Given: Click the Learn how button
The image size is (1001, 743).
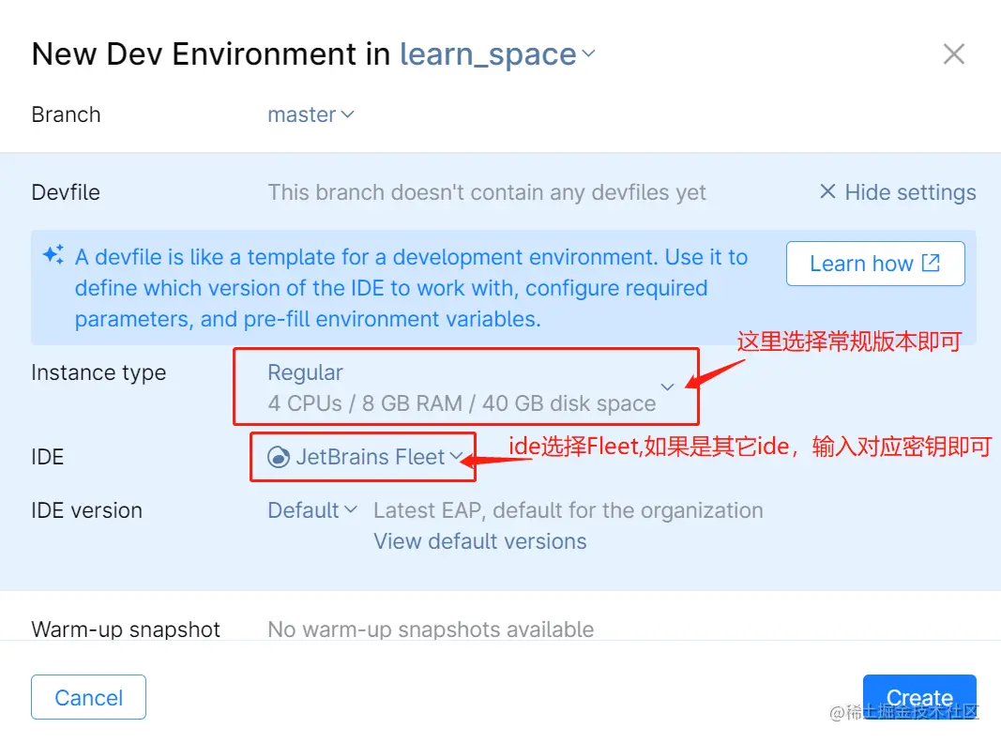Looking at the screenshot, I should pos(874,264).
